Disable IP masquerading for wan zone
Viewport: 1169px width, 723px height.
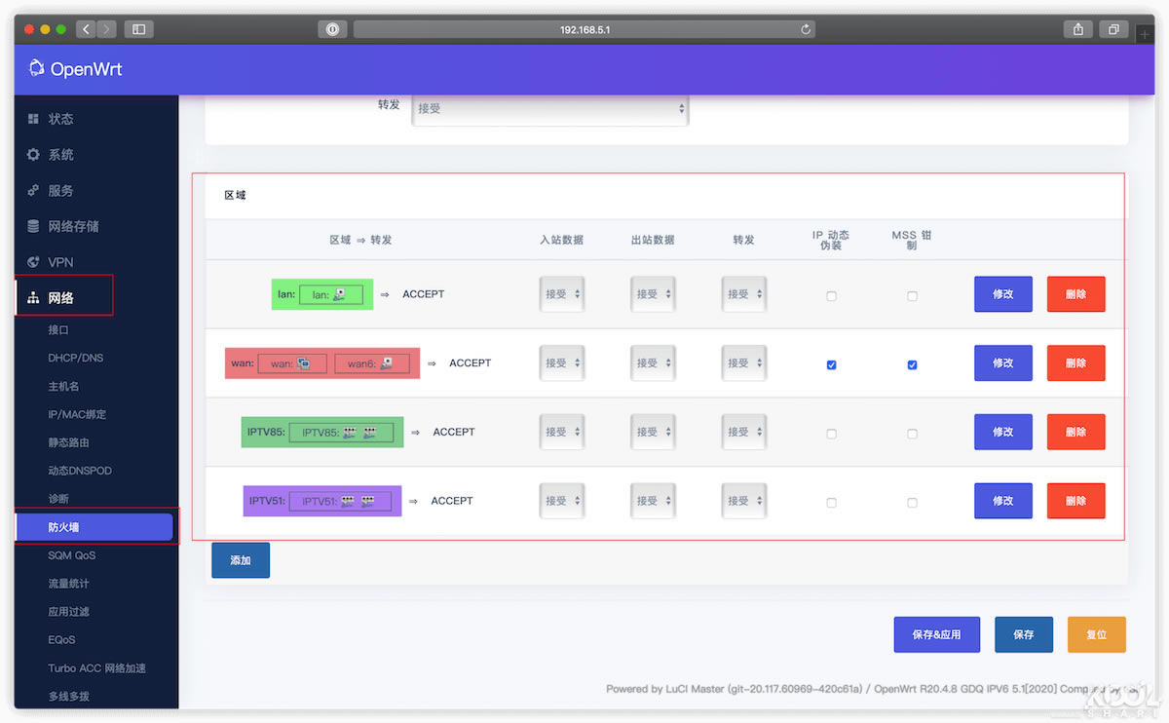[831, 364]
